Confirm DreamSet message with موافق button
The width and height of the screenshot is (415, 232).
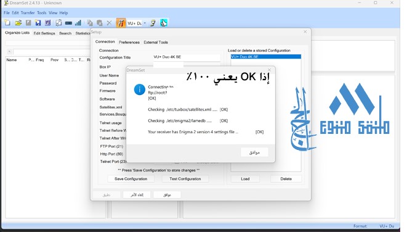[x=254, y=152]
